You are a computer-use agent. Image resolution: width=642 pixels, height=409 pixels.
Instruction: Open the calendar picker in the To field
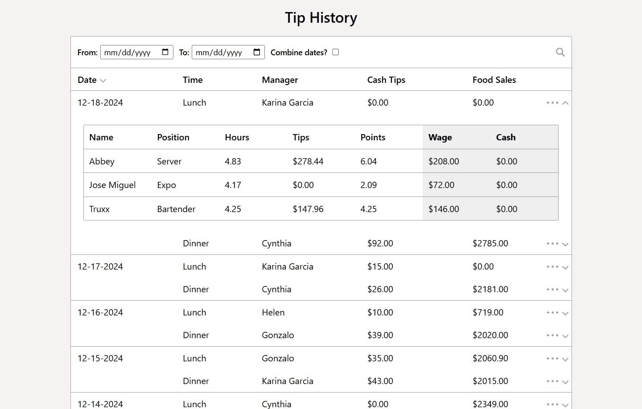[257, 52]
